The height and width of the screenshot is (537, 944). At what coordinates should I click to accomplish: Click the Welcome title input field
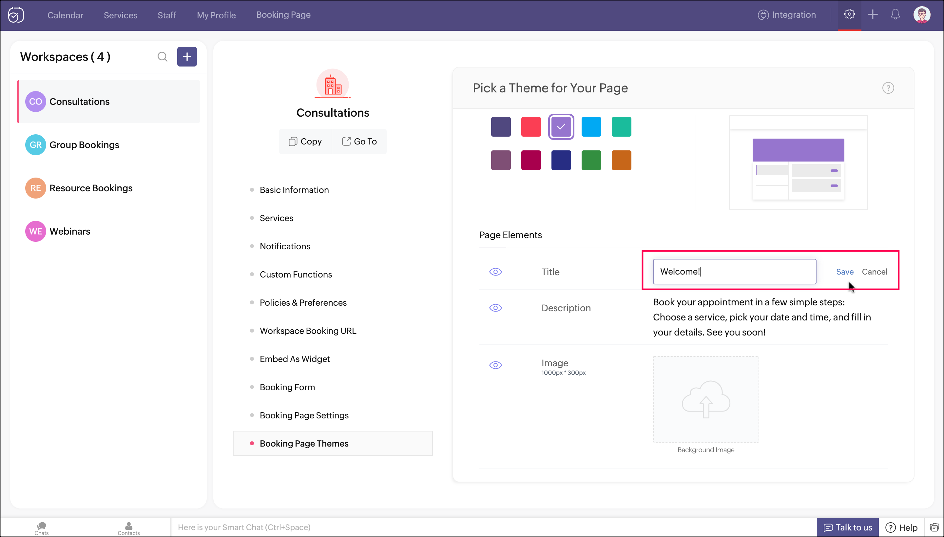tap(734, 272)
